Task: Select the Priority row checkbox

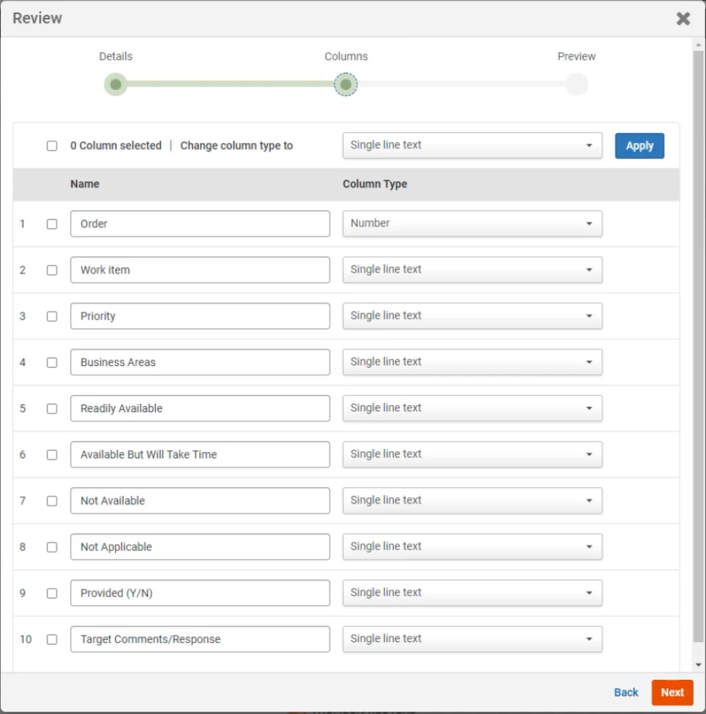Action: click(52, 316)
